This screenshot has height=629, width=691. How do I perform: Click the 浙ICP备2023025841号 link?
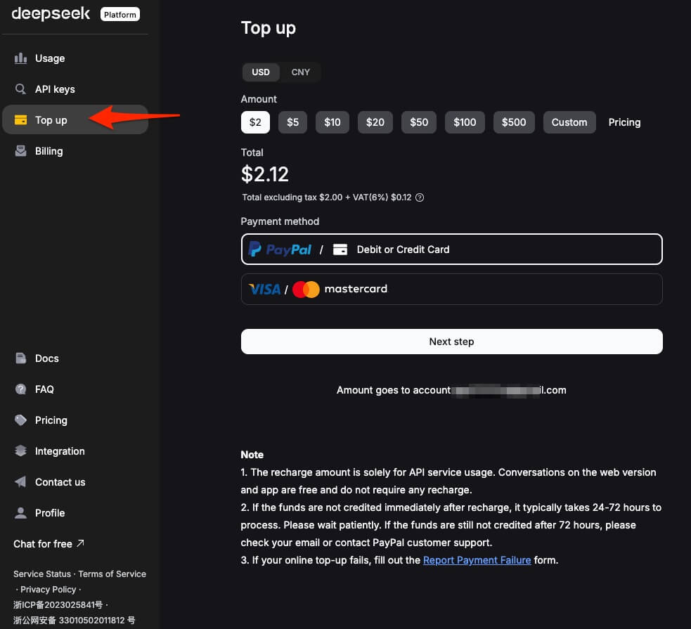click(58, 604)
